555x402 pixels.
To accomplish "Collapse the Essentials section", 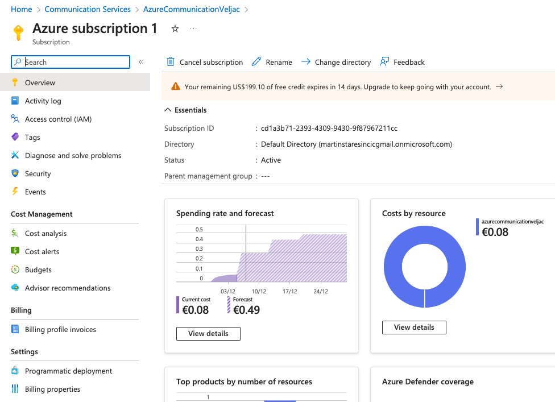I will coord(168,110).
